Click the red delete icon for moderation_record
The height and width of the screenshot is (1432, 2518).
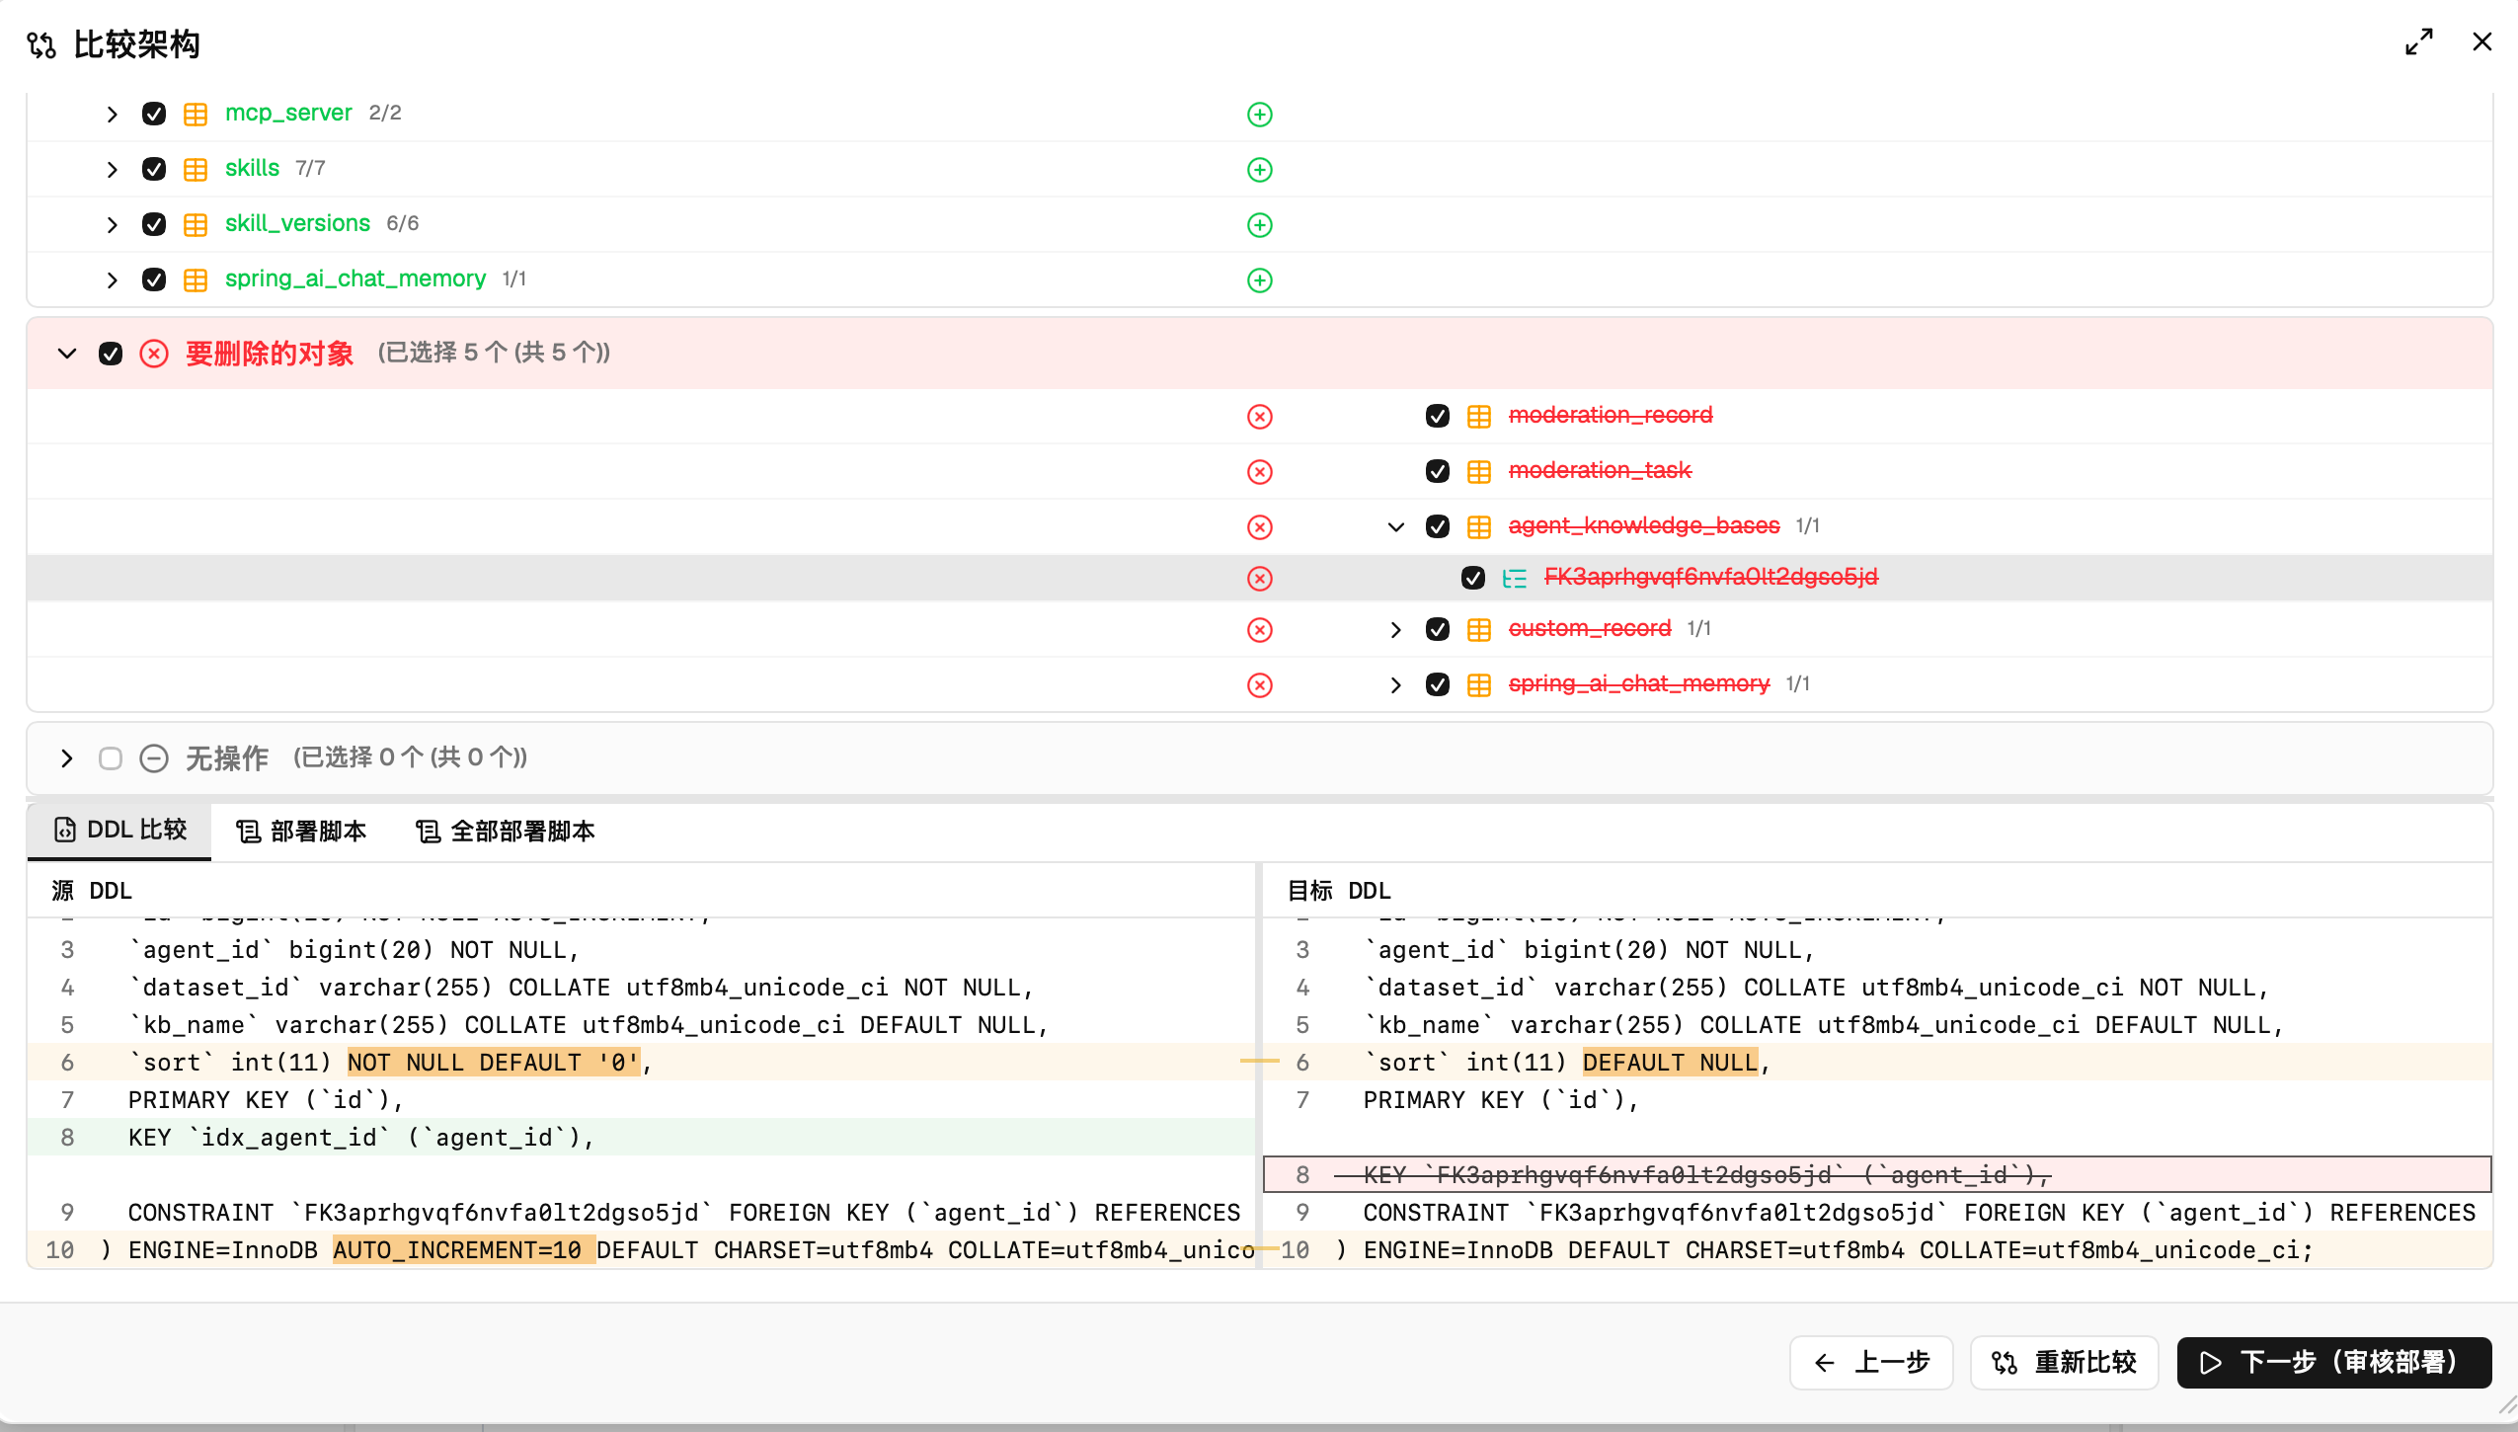1259,417
